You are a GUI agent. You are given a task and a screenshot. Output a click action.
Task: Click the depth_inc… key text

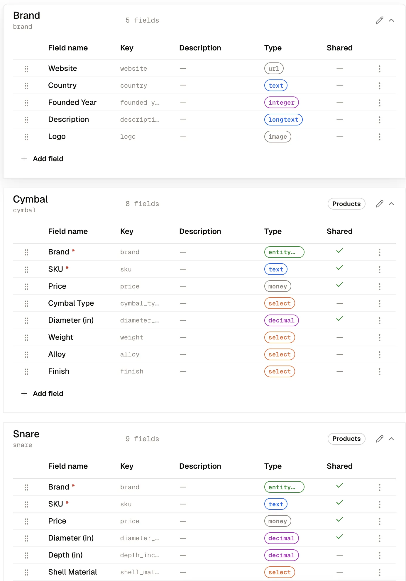click(140, 555)
